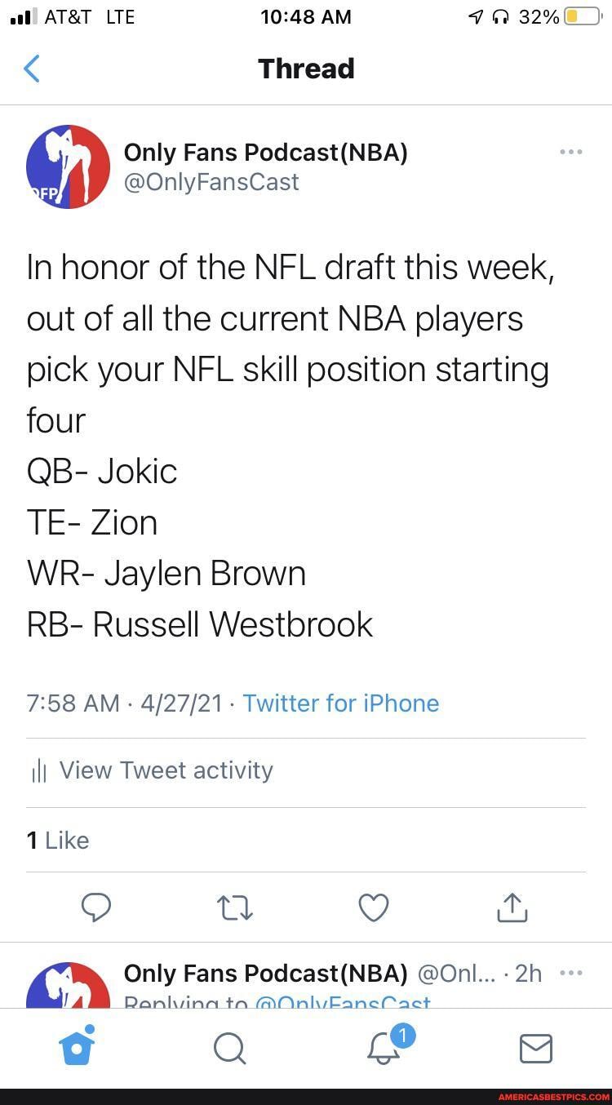The width and height of the screenshot is (612, 1105).
Task: Tap the @OnlyFansCast handle
Action: pyautogui.click(x=211, y=181)
